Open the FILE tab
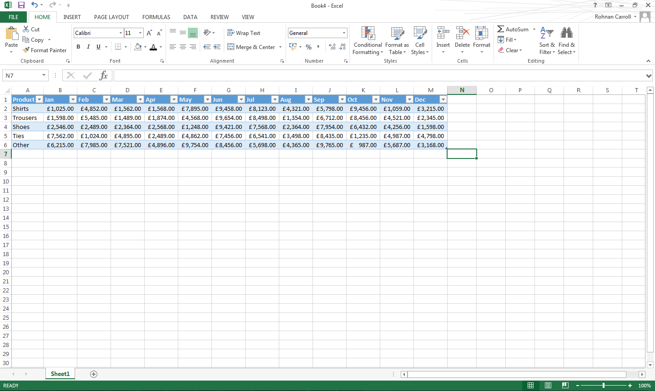This screenshot has width=655, height=391. coord(14,17)
